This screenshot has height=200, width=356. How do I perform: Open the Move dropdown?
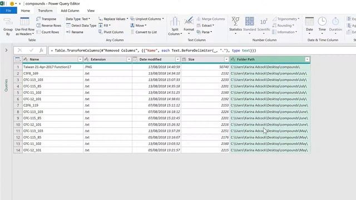click(x=139, y=26)
